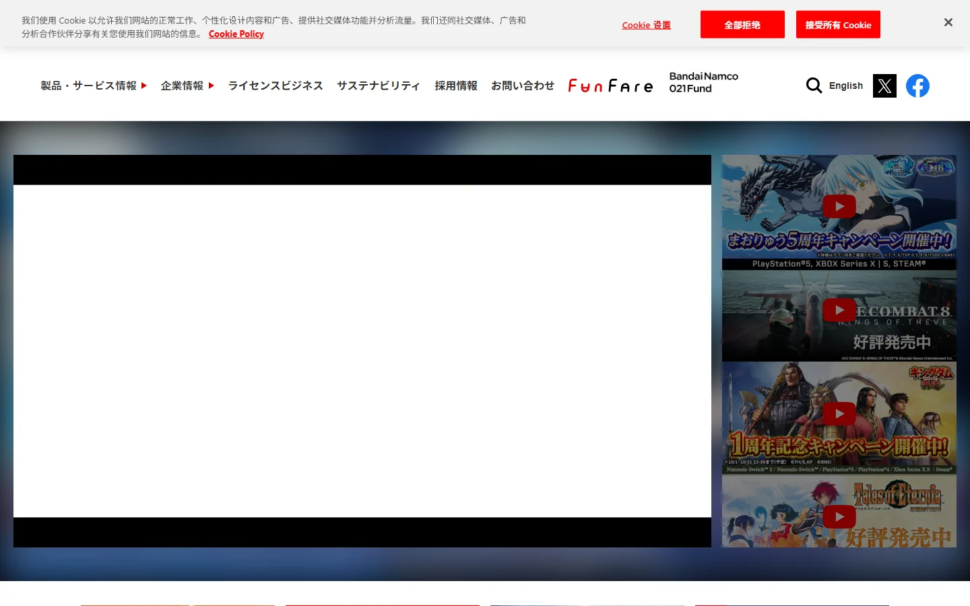Open the Facebook social icon
This screenshot has width=970, height=606.
tap(917, 86)
